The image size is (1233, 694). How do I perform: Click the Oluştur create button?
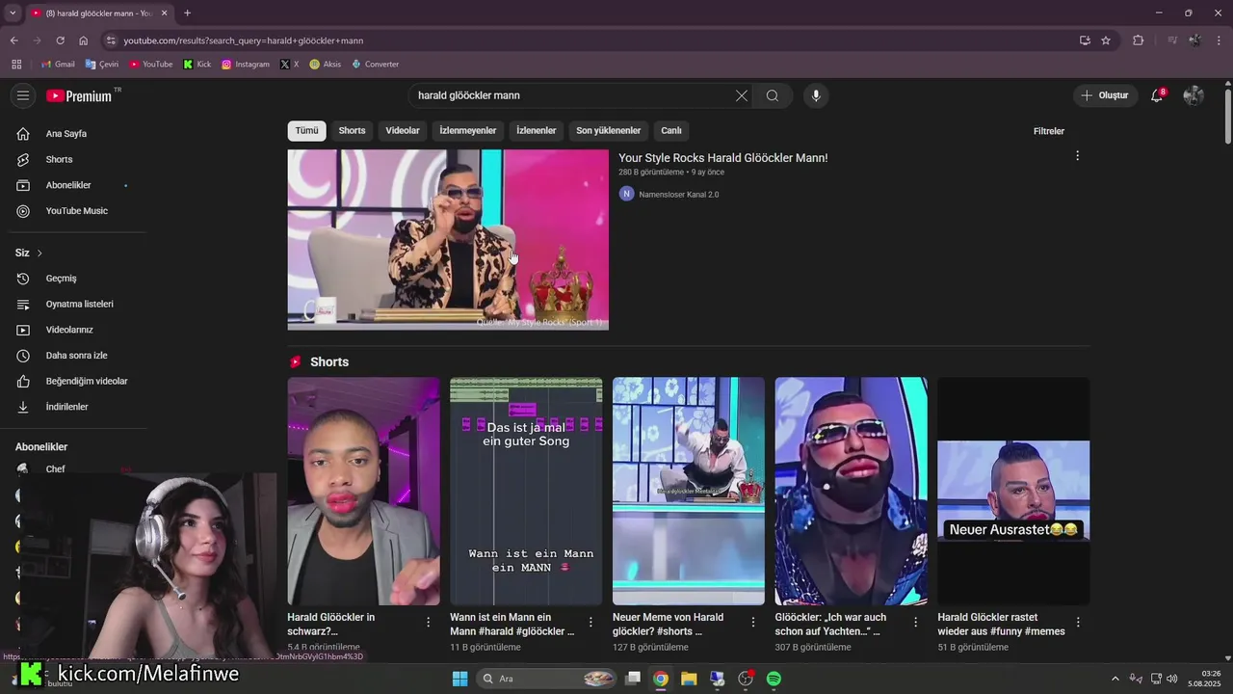point(1106,95)
